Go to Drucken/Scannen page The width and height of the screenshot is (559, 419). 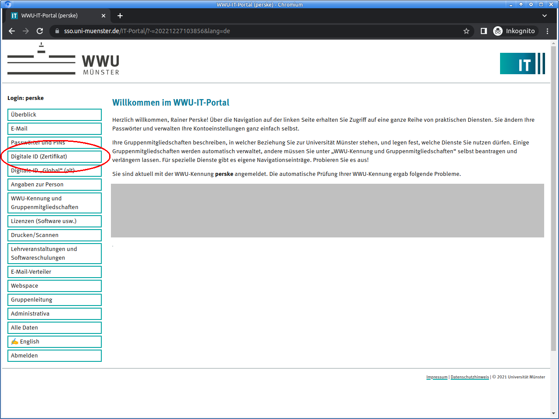click(55, 235)
